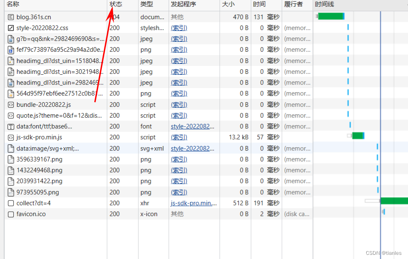The height and width of the screenshot is (259, 408).
Task: Click the stylesheet icon for style-20220822.css
Action: tap(11, 28)
